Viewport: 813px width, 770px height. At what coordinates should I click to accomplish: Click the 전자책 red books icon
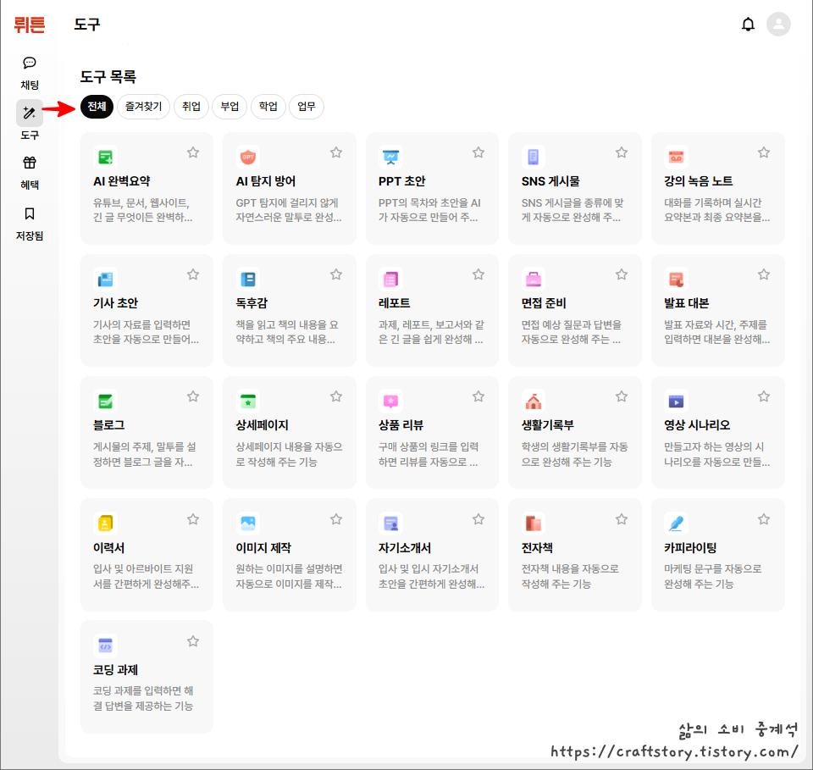(534, 523)
